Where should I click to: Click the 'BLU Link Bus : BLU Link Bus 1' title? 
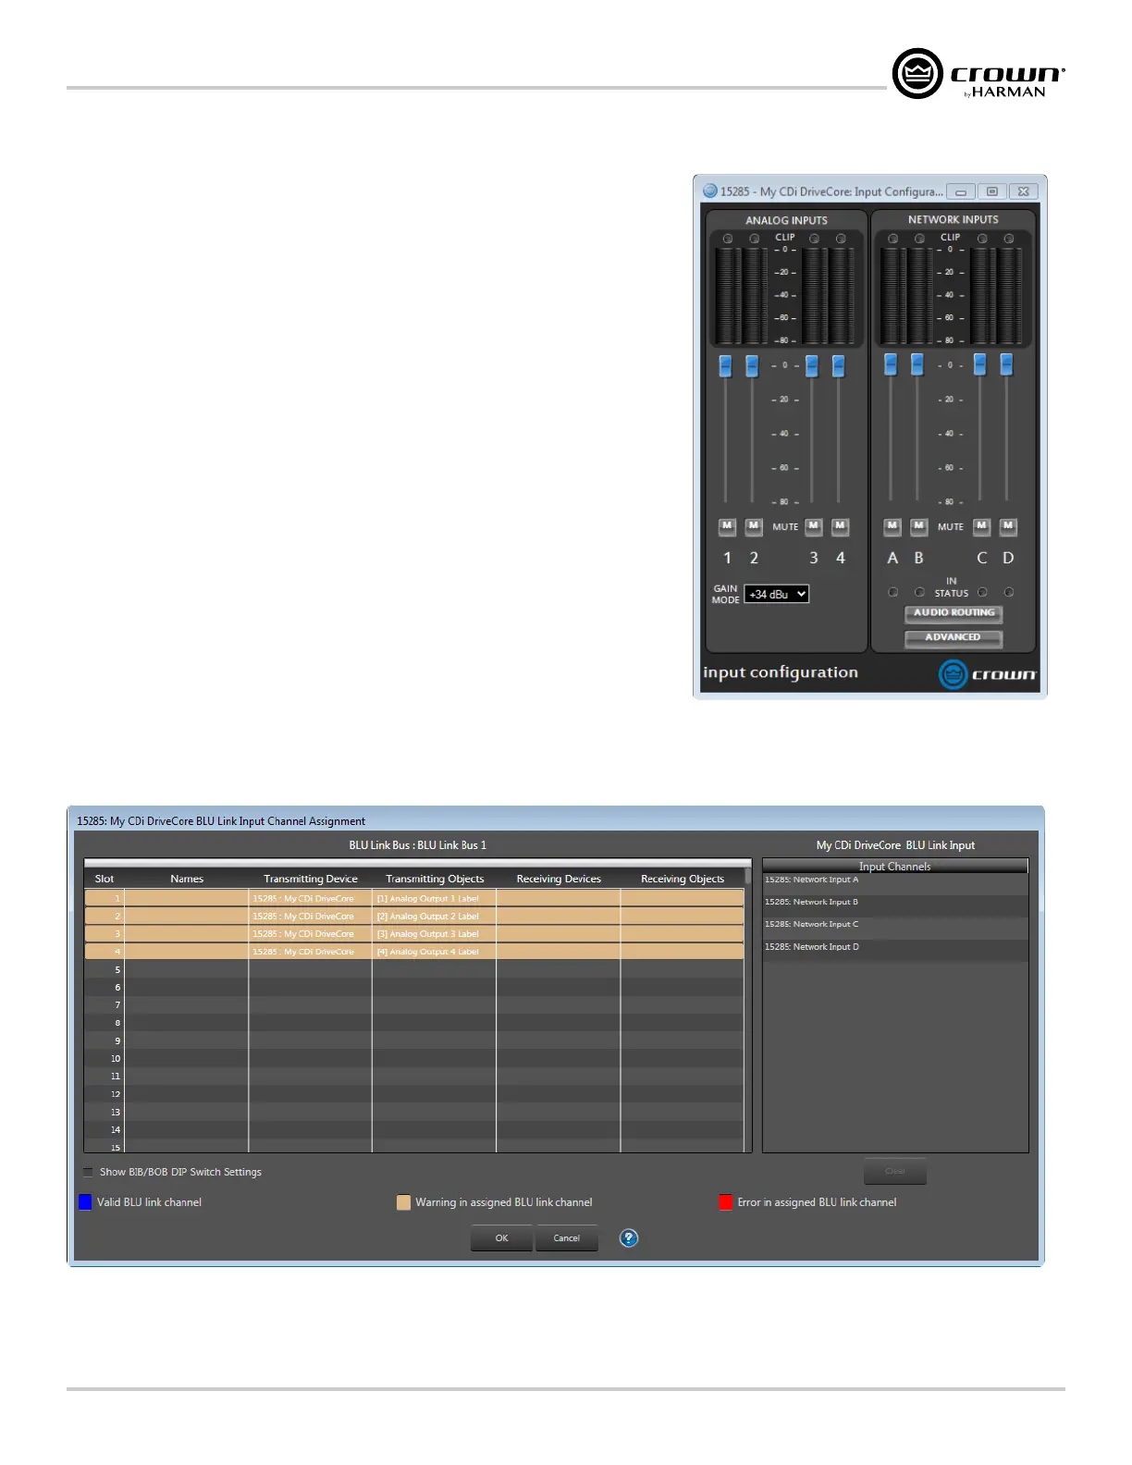tap(418, 844)
